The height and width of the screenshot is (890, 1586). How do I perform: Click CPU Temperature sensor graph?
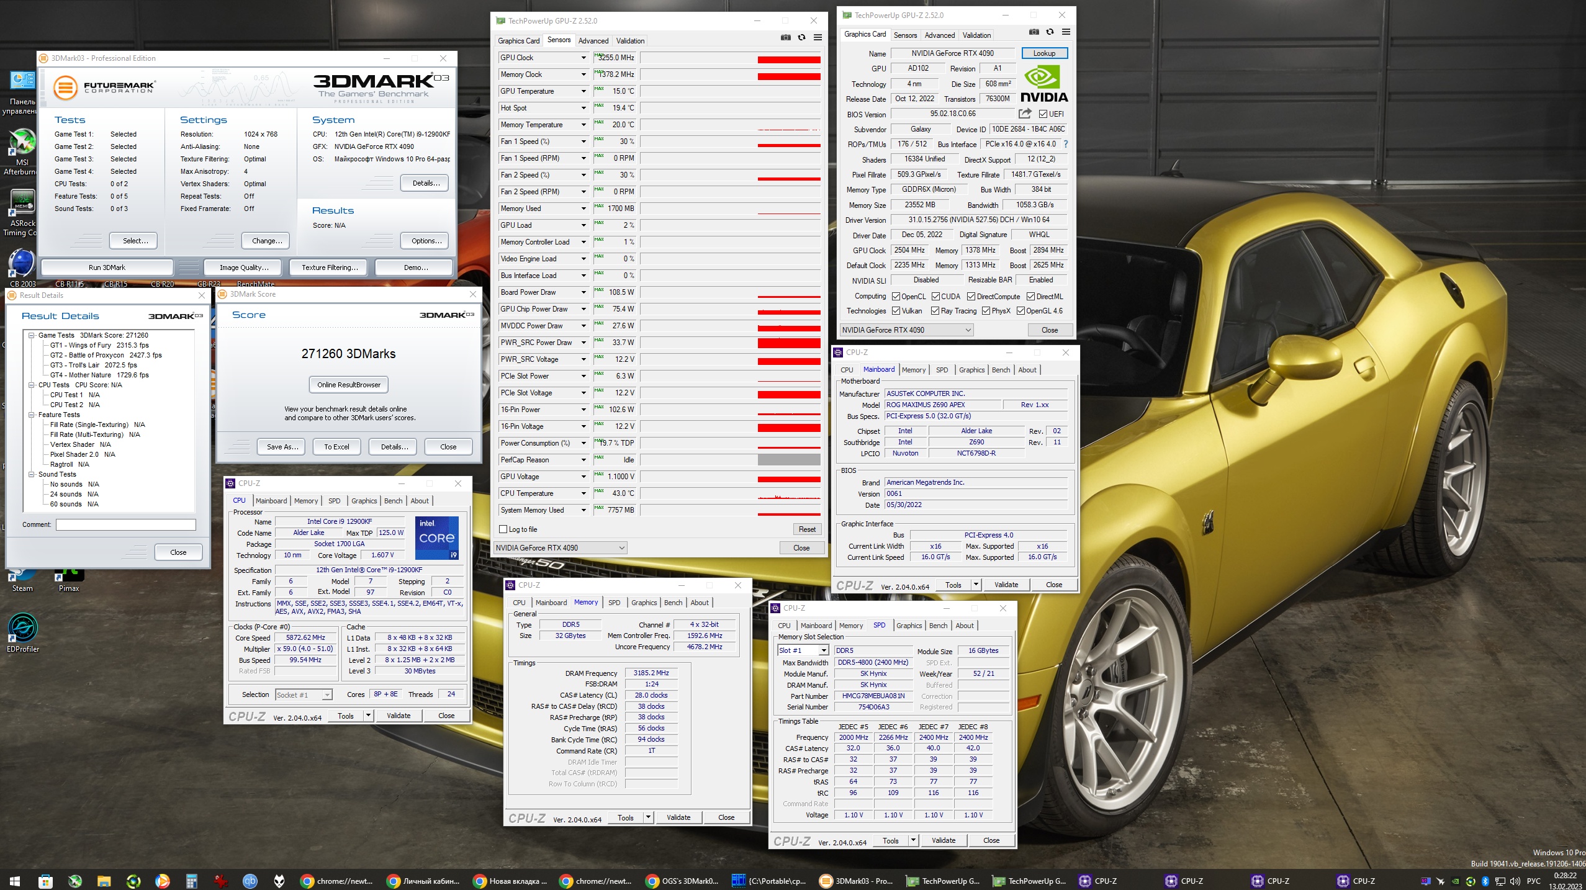pyautogui.click(x=730, y=493)
